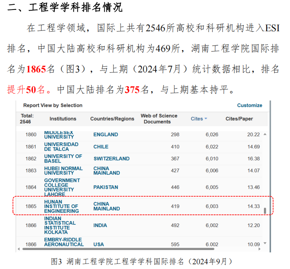Click the Cites/Paper column header
This screenshot has width=290, height=269.
239,119
